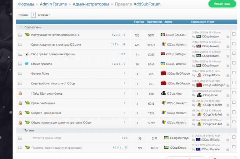The height and width of the screenshot is (159, 240).
Task: Tick the checkbox for General Rules row
Action: (x=234, y=72)
